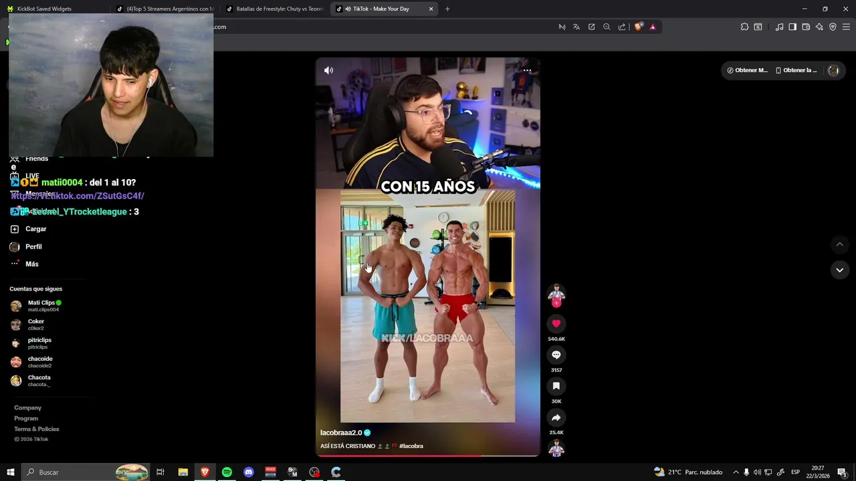Like the video with the heart icon
856x481 pixels.
(556, 323)
